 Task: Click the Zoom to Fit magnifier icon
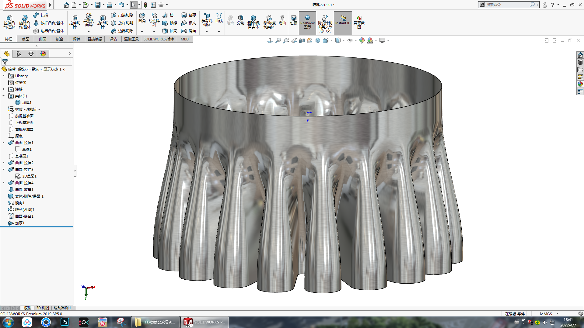[278, 40]
